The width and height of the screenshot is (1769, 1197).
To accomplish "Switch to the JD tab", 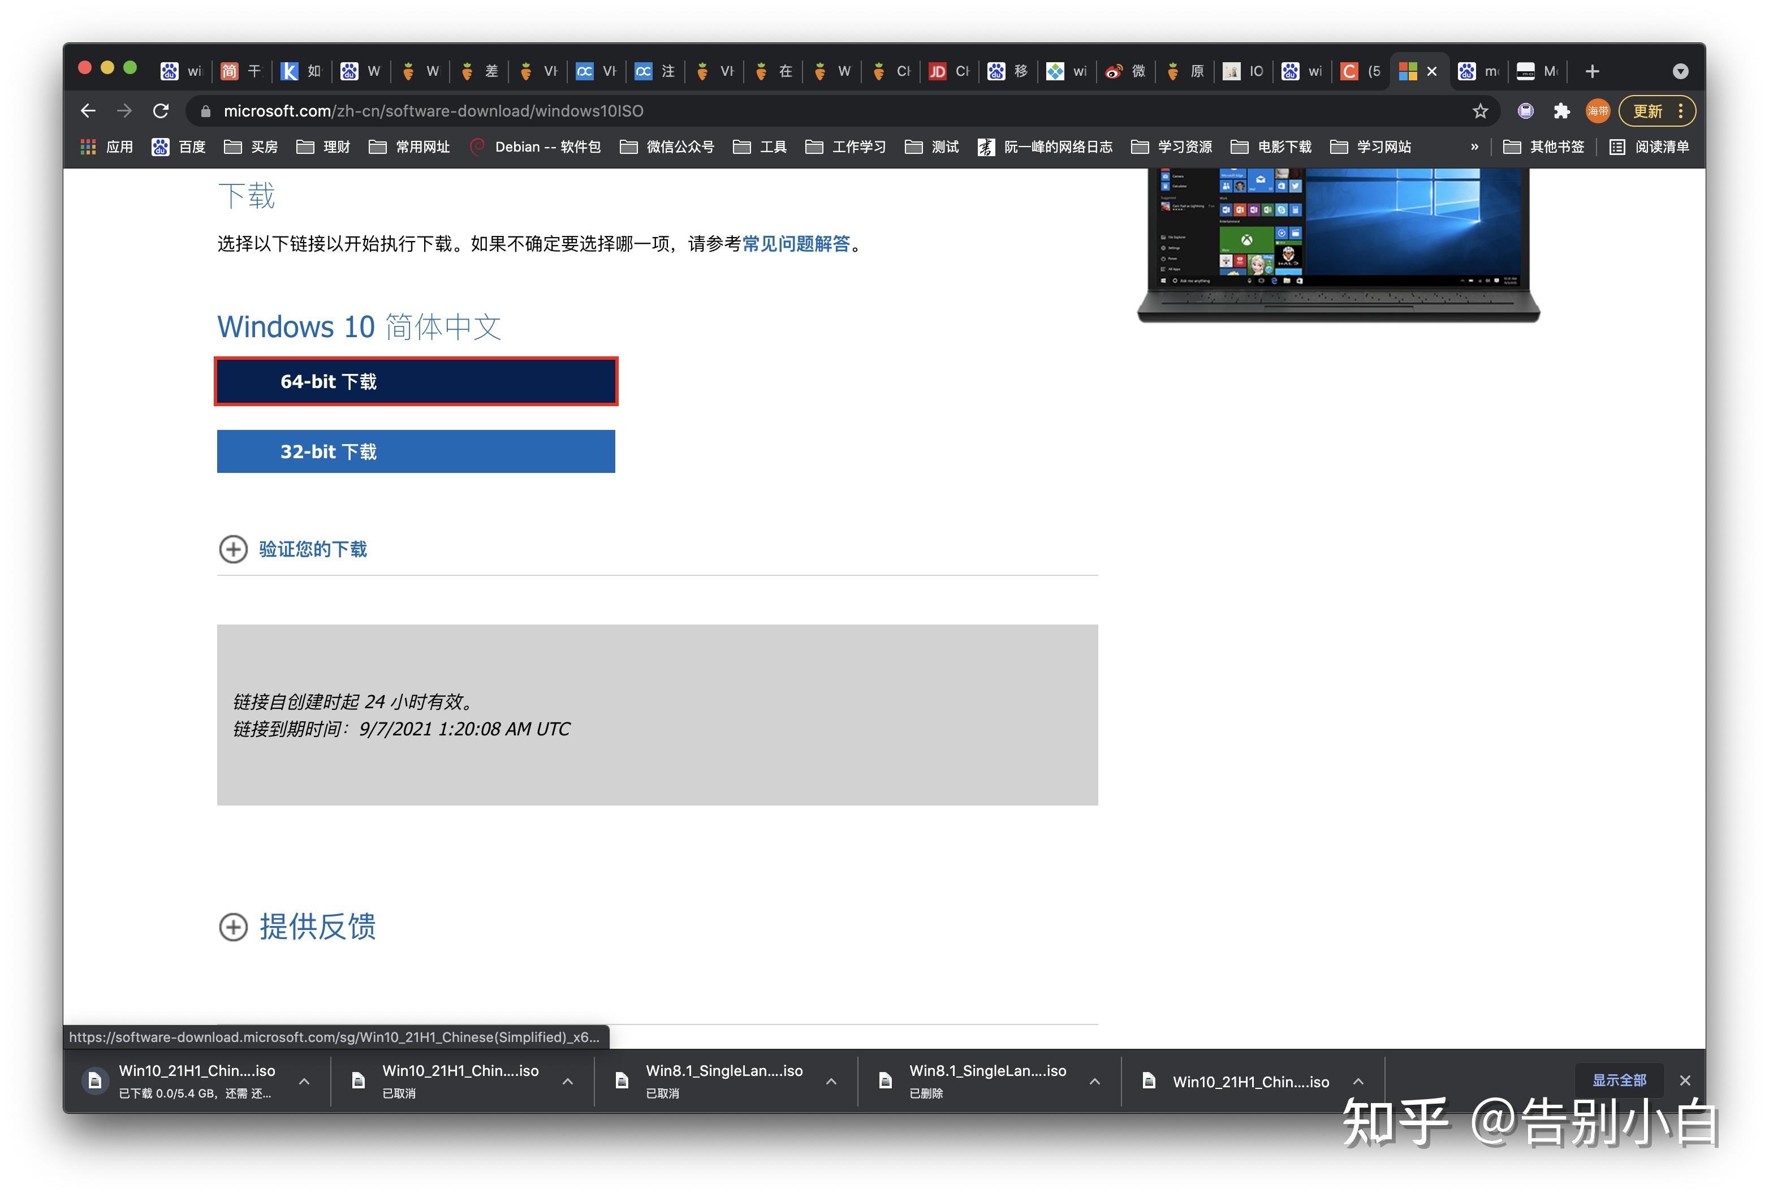I will (948, 72).
